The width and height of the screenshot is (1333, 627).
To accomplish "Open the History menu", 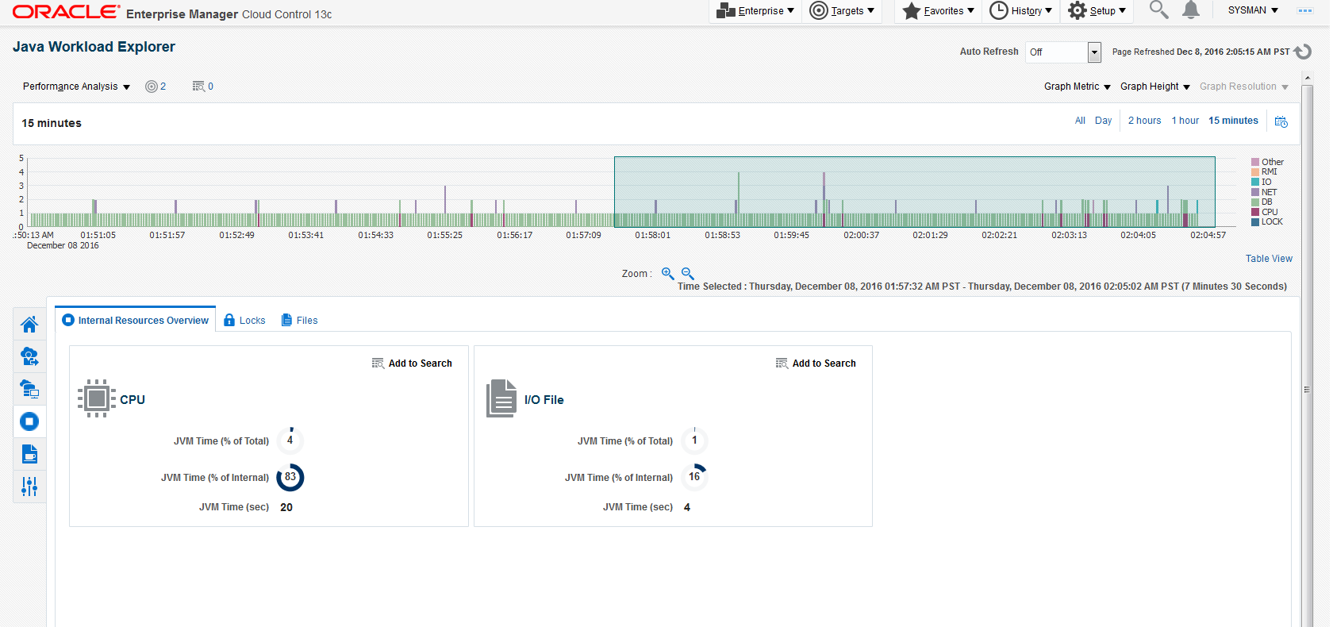I will click(x=1021, y=10).
